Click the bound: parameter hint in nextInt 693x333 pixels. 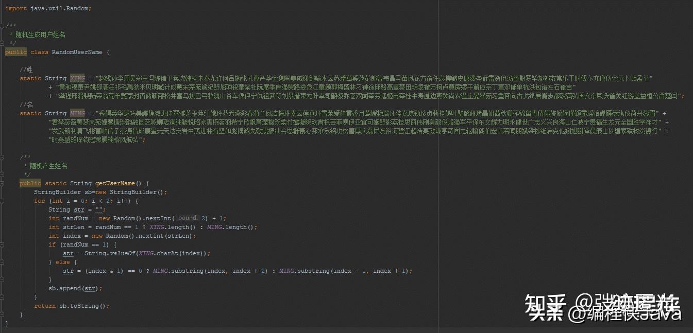(x=188, y=218)
